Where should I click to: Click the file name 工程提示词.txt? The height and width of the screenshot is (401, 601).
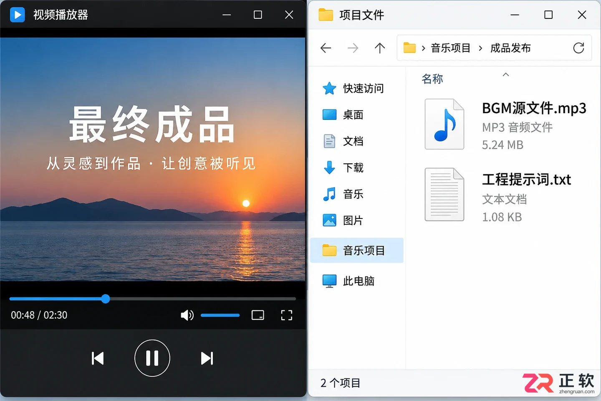(526, 180)
